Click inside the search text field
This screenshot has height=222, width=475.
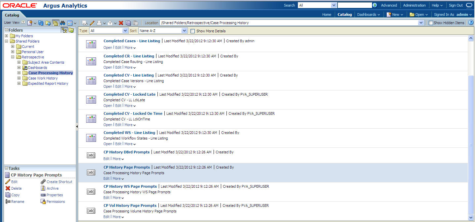355,5
